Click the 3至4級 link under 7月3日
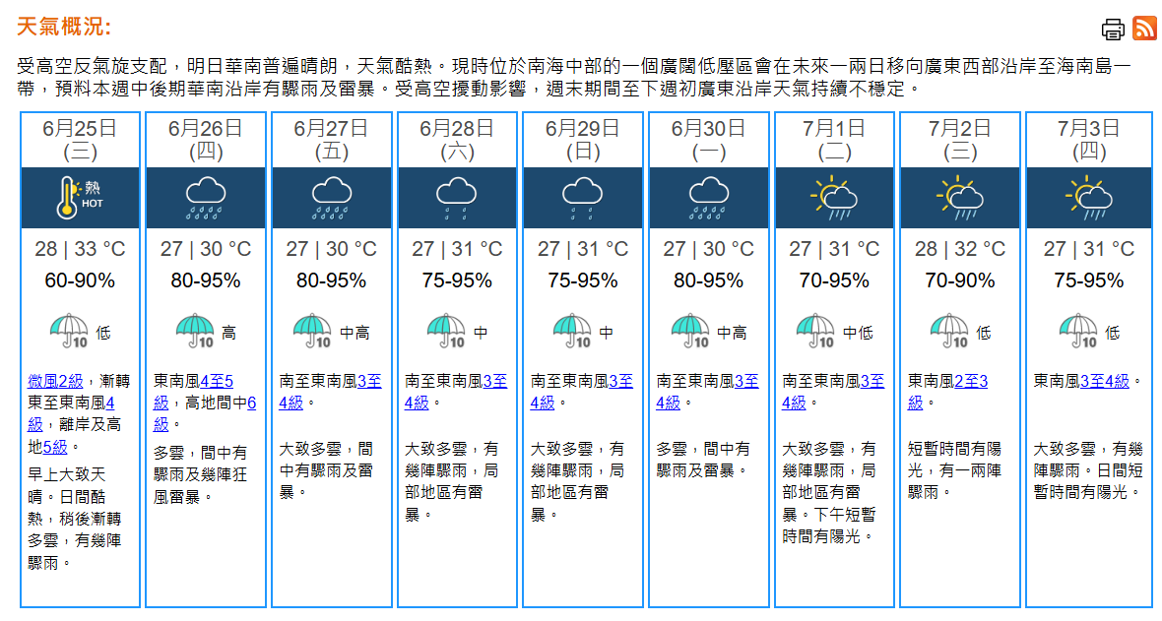1162x621 pixels. tap(1105, 381)
